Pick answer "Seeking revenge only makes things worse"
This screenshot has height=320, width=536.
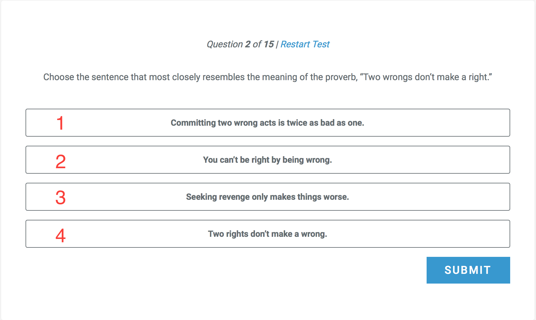tap(268, 197)
